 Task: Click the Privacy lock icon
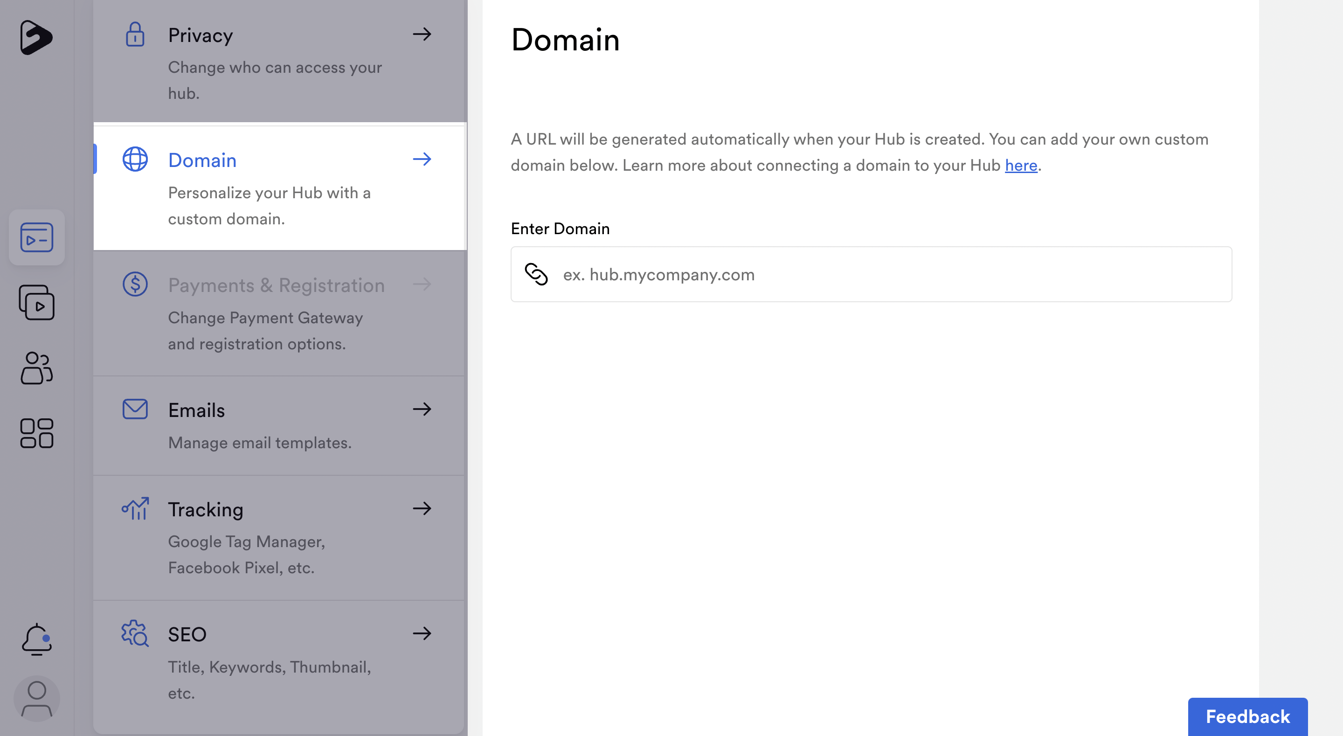[x=135, y=35]
